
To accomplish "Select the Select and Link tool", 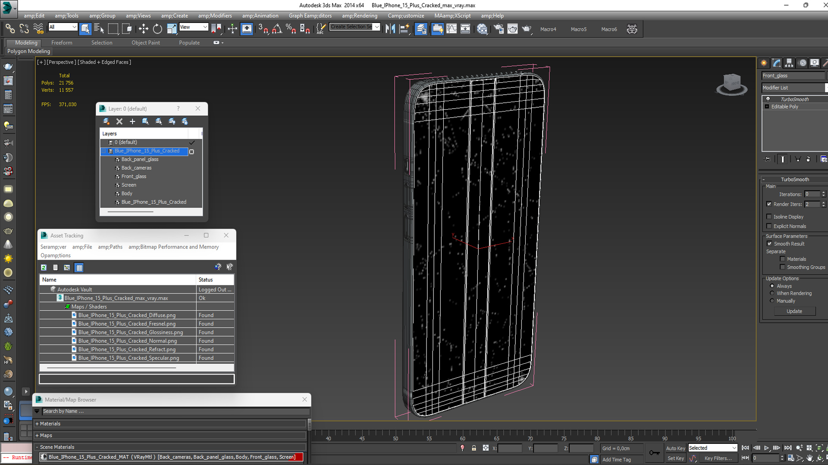I will pos(9,29).
